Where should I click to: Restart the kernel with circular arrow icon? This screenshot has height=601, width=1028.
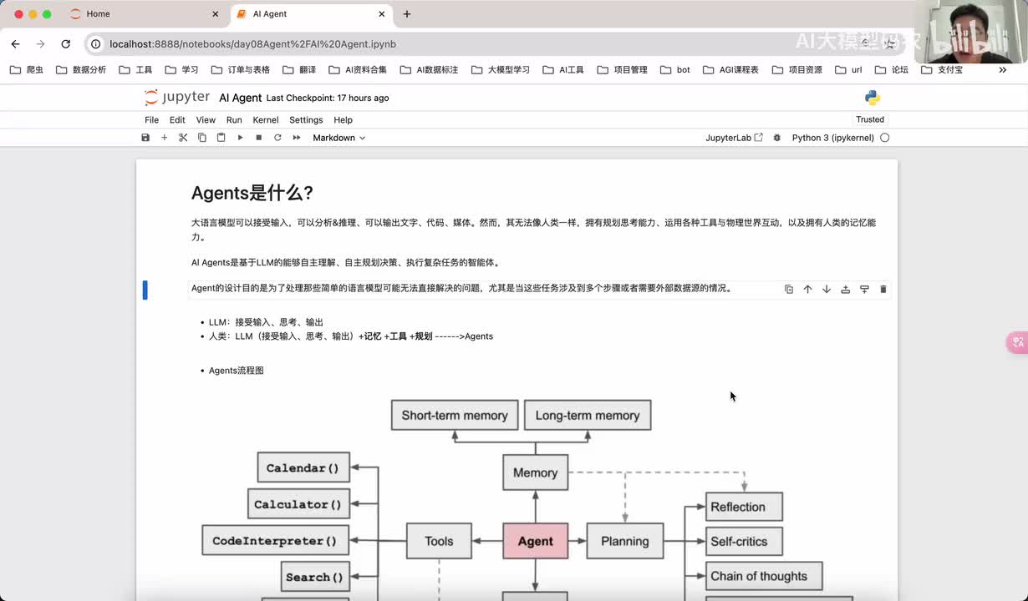pyautogui.click(x=277, y=138)
